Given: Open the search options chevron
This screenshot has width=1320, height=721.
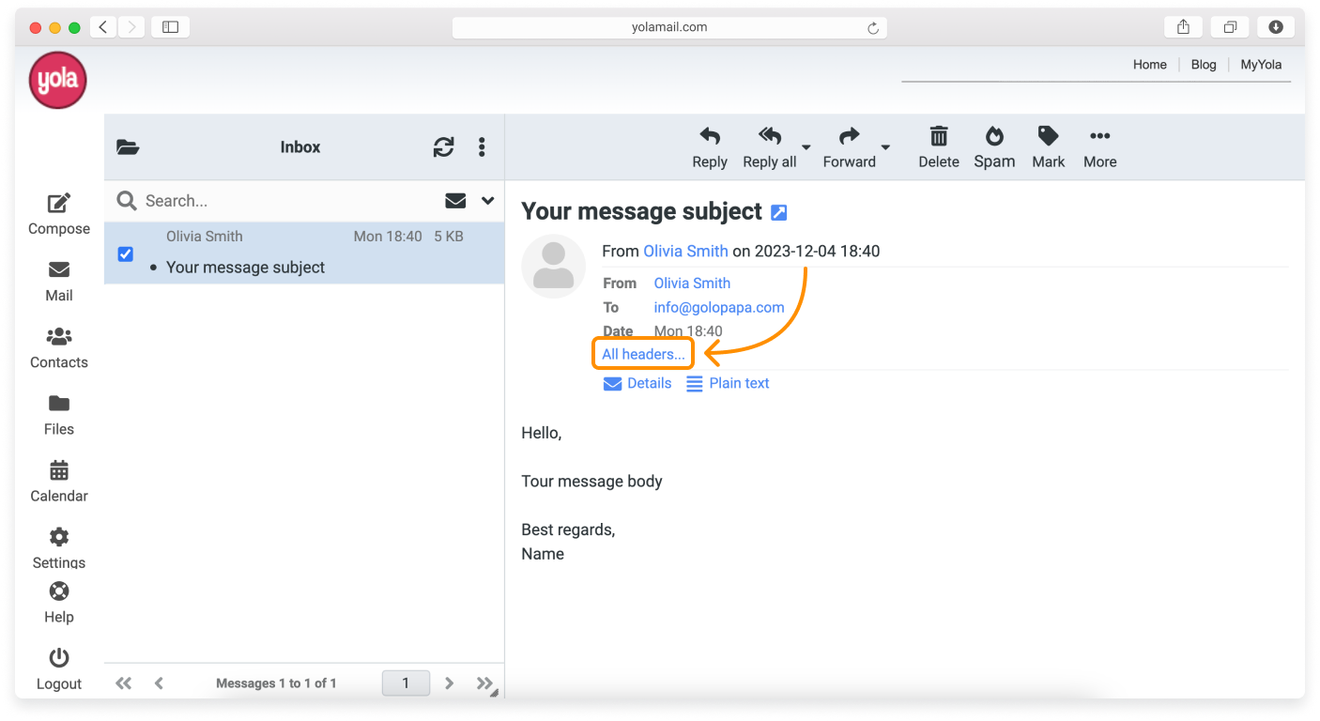Looking at the screenshot, I should tap(486, 200).
